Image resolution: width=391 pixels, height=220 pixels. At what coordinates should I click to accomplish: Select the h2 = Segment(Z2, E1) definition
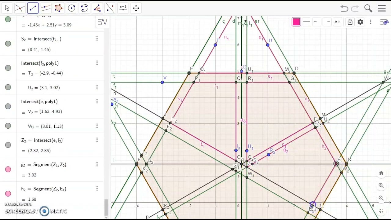click(x=44, y=189)
